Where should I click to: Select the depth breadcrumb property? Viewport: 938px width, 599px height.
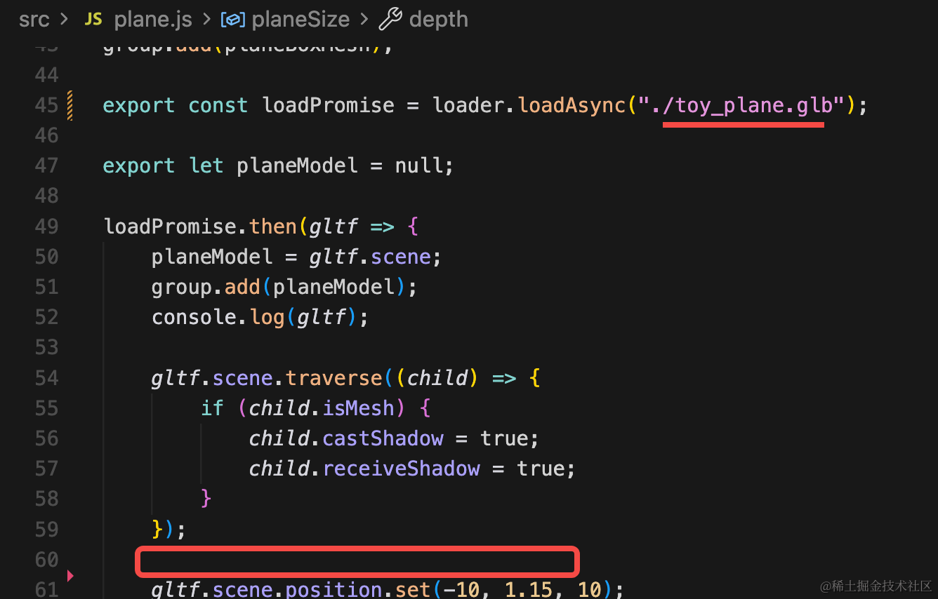[438, 20]
